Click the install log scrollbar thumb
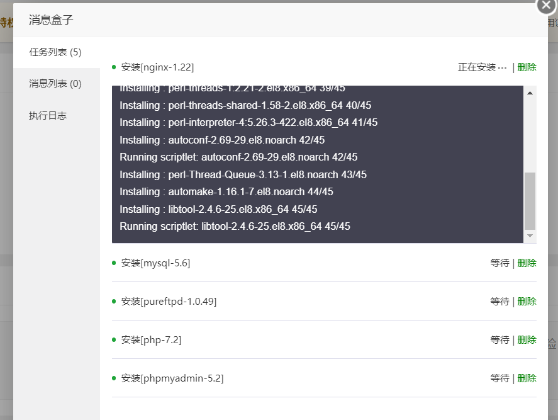Viewport: 558px width, 420px height. click(x=530, y=201)
